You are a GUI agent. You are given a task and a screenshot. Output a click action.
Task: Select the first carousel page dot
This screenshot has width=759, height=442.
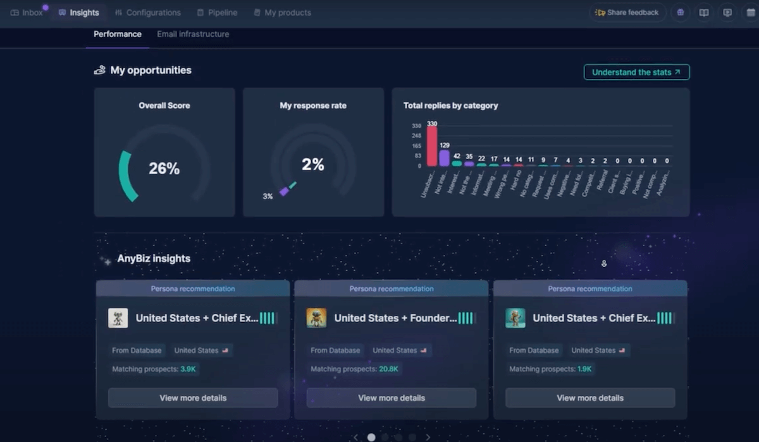(x=371, y=437)
